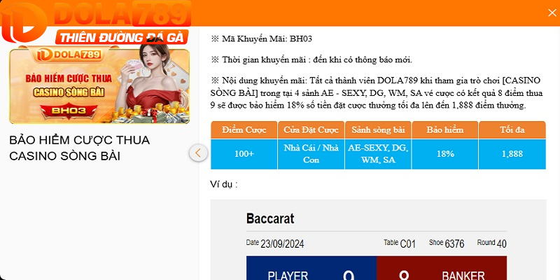This screenshot has height=280, width=560.
Task: Click the 100+ table cell
Action: pos(244,154)
